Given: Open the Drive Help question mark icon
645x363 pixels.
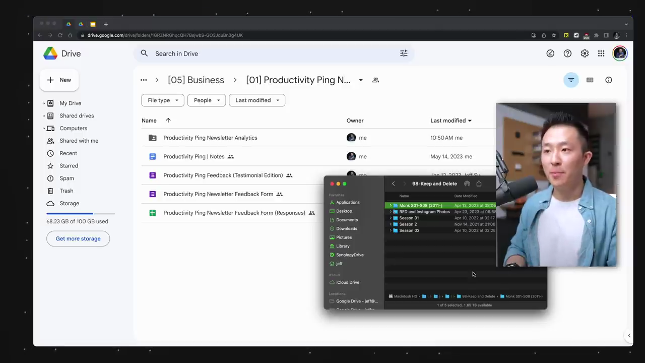Looking at the screenshot, I should click(x=567, y=53).
